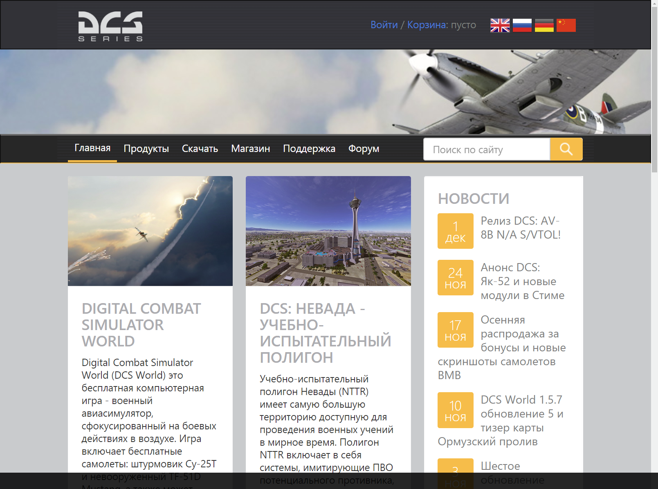Screen dimensions: 658x489
Task: Read news Релиз DCS: AV-8B N/A S/VTOL!
Action: (x=521, y=228)
